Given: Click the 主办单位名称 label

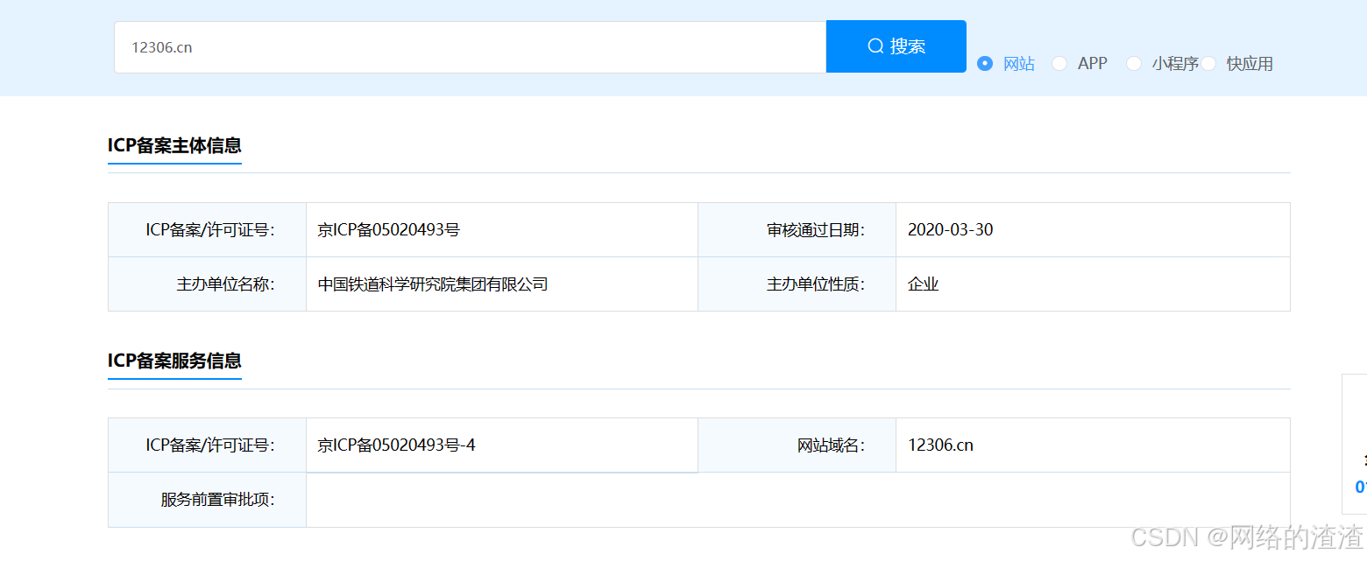Looking at the screenshot, I should click(226, 284).
